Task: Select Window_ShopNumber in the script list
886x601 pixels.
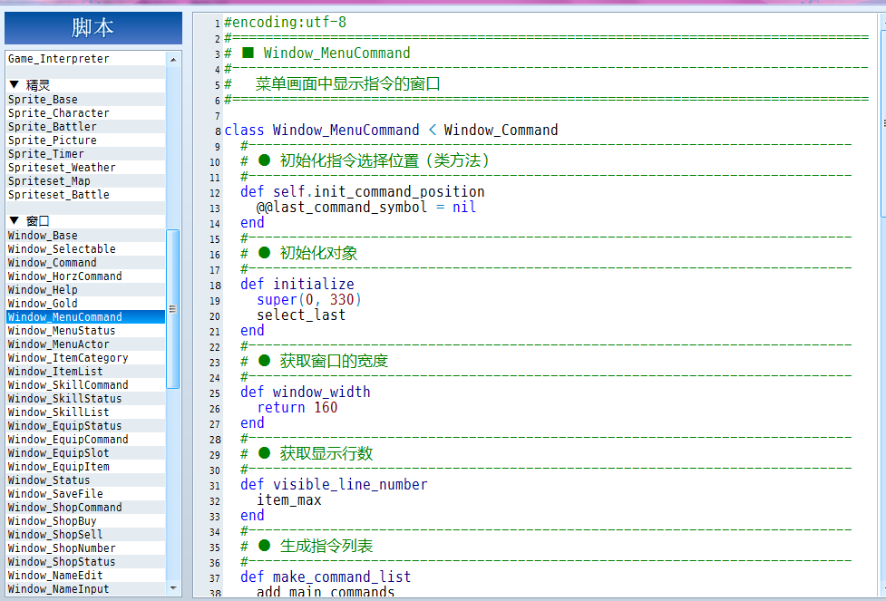Action: [86, 548]
